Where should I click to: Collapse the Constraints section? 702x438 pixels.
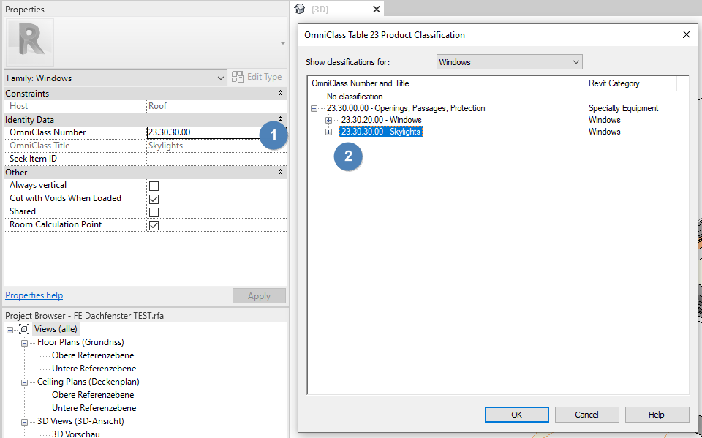point(280,93)
